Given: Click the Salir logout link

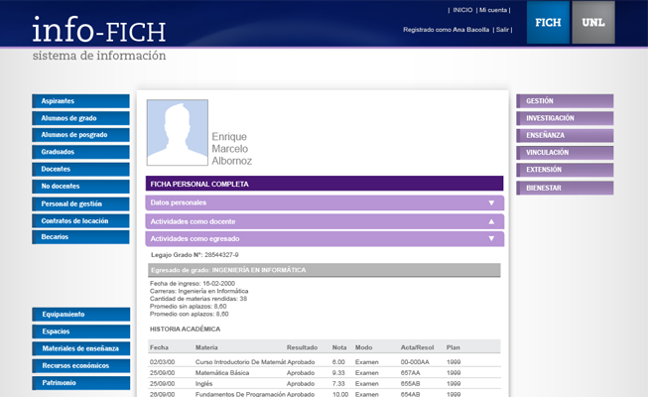Looking at the screenshot, I should click(503, 30).
